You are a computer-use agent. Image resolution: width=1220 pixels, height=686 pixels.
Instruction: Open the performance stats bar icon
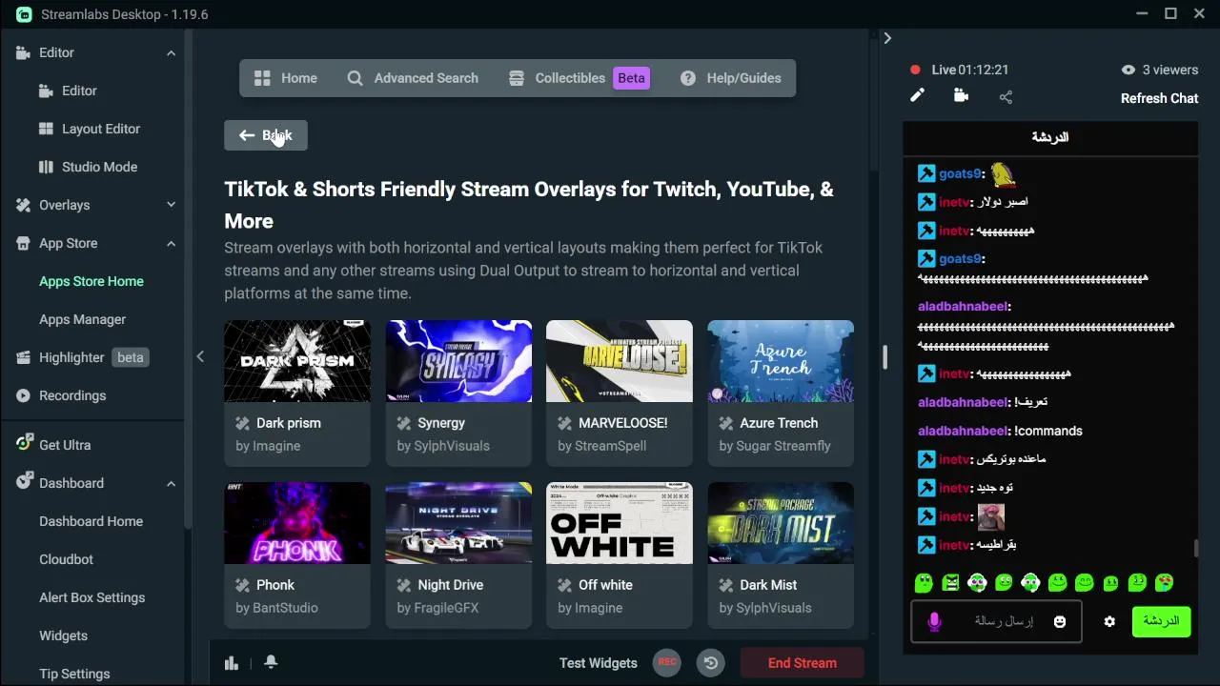(x=232, y=663)
